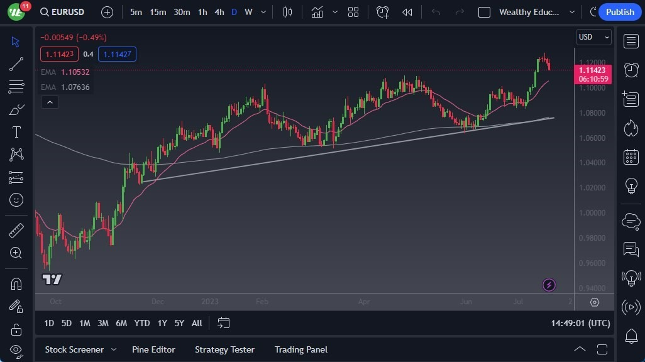Screen dimensions: 645x362
Task: Open the Hotlists flame panel
Action: tap(631, 128)
